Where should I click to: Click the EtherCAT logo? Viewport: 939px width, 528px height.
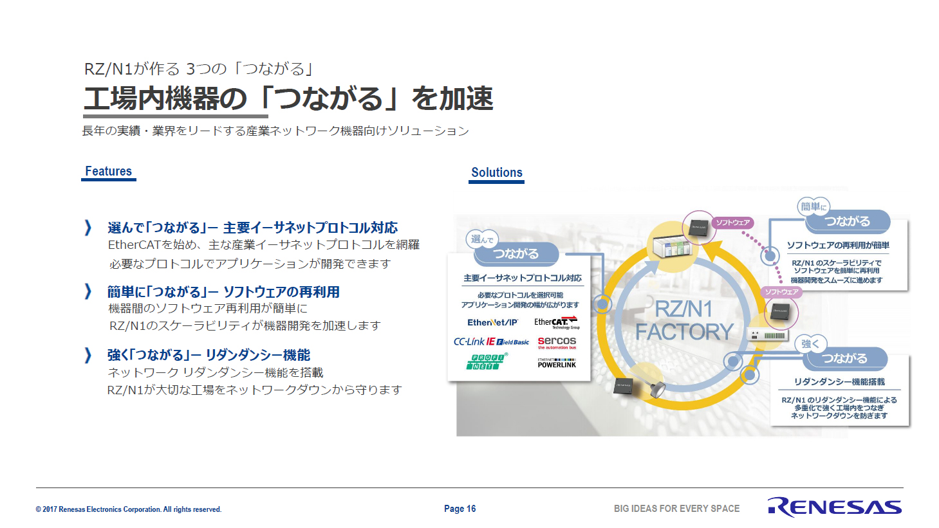pos(557,322)
